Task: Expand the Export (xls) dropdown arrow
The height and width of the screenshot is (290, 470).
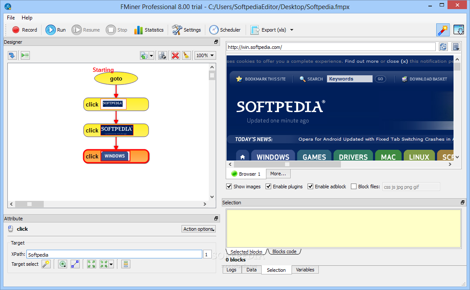Action: tap(292, 30)
